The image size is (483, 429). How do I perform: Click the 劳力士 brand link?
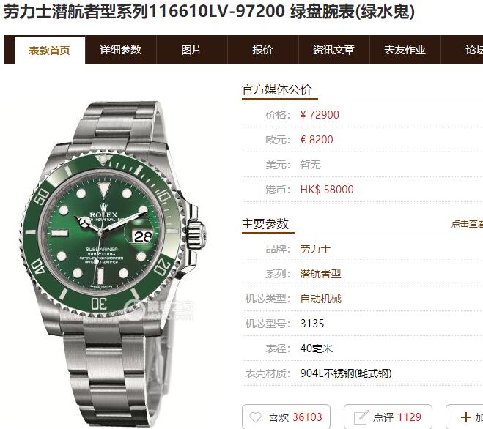[x=315, y=249]
